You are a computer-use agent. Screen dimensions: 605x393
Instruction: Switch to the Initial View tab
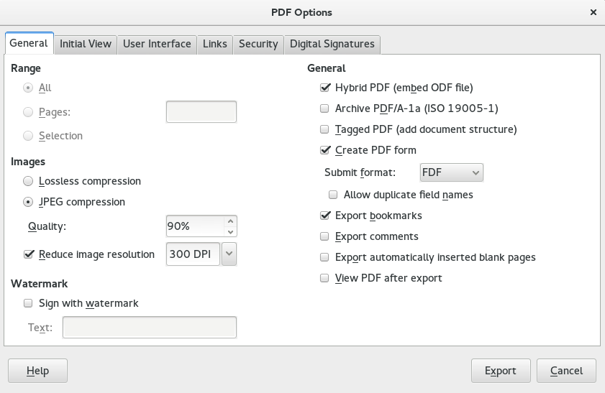pos(86,44)
